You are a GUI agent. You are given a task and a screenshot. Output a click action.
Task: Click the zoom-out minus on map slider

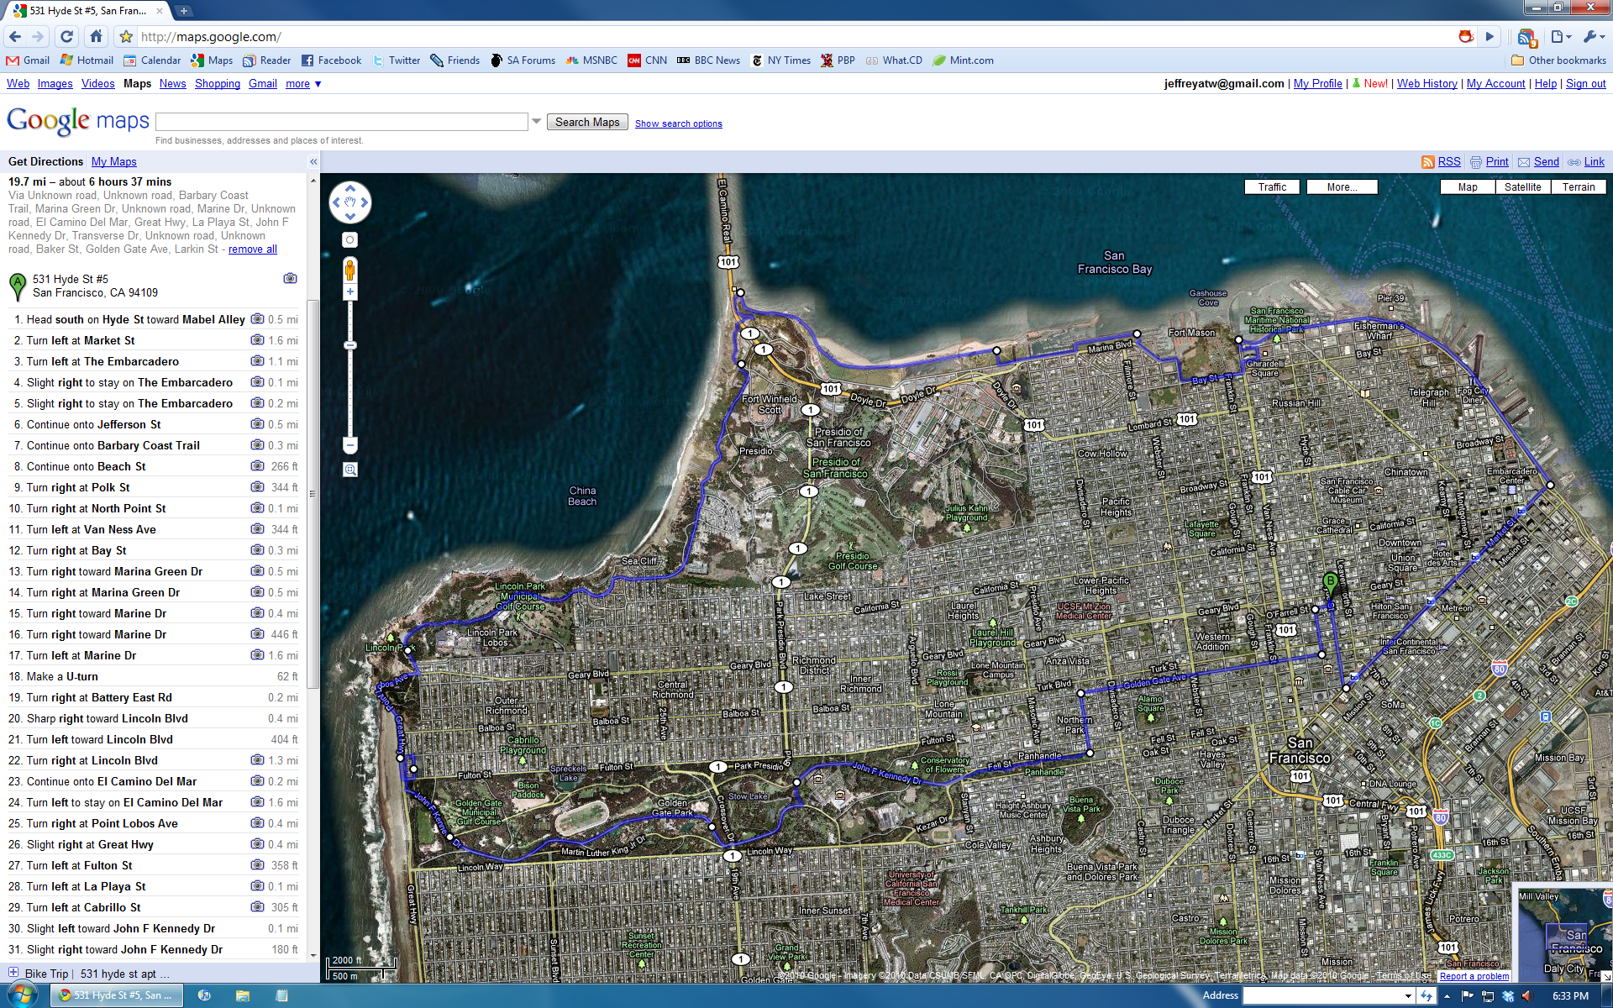click(350, 445)
